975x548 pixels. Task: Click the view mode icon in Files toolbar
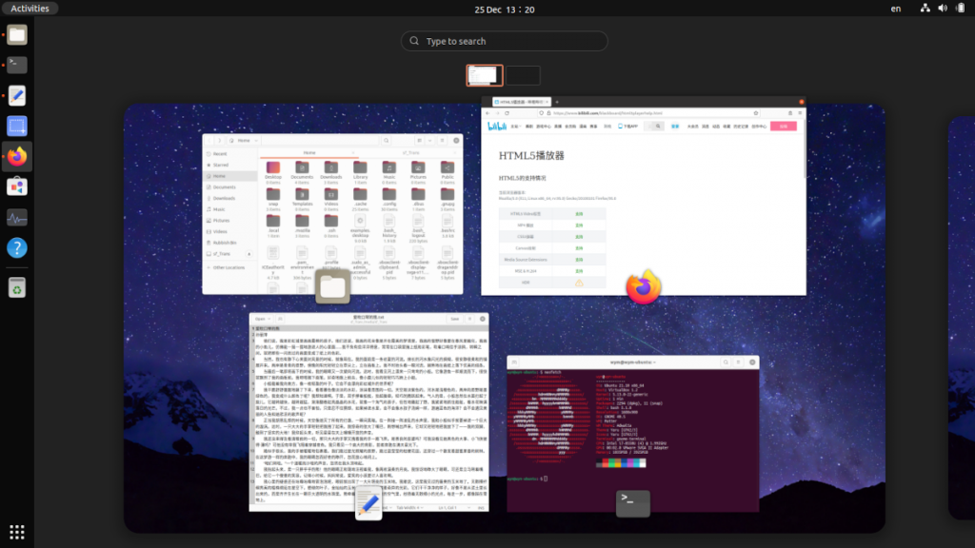pyautogui.click(x=420, y=141)
